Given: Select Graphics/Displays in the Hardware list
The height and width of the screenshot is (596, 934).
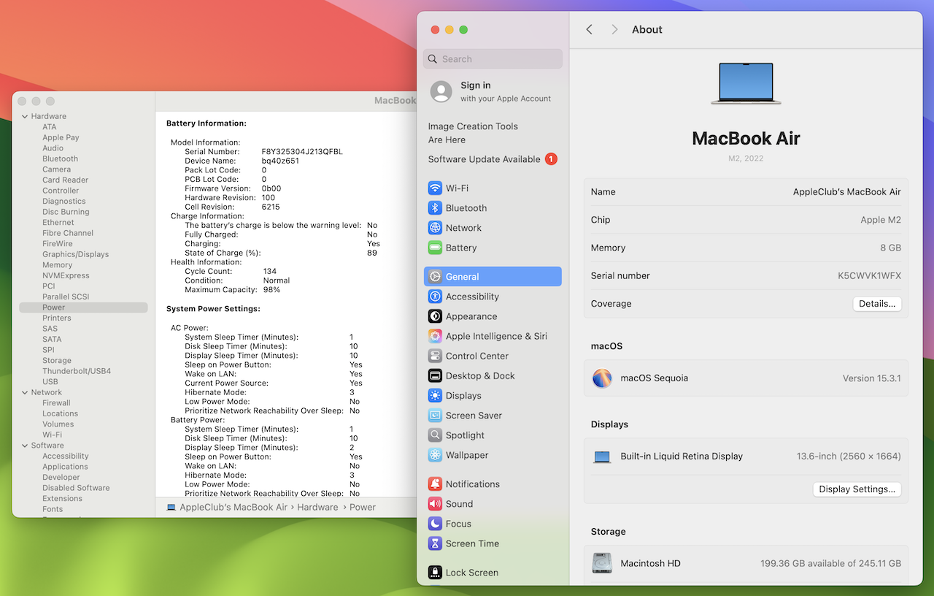Looking at the screenshot, I should pos(75,254).
